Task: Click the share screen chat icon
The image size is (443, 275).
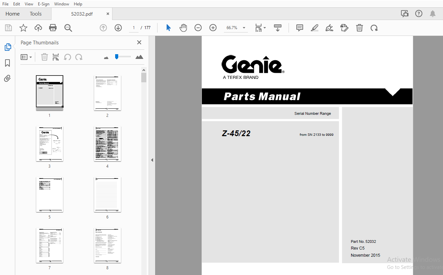Action: pos(404,14)
